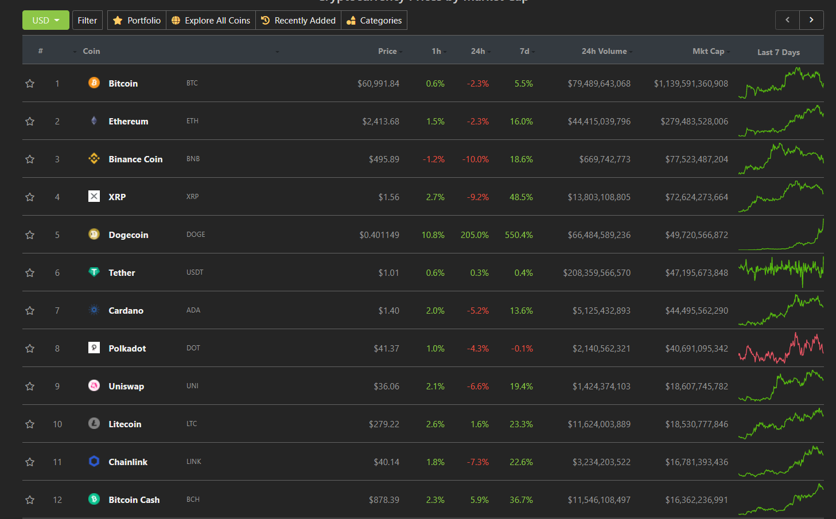This screenshot has height=519, width=836.
Task: Click the Last 7 Days column header
Action: [779, 52]
